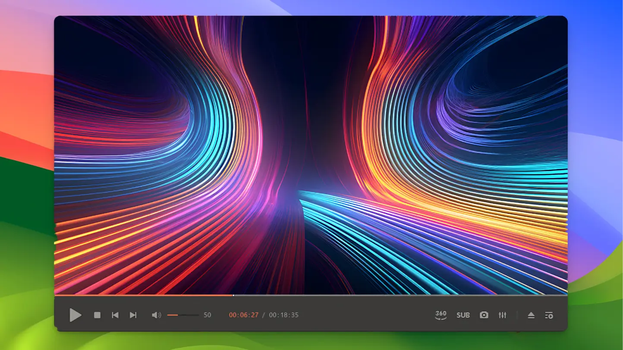This screenshot has width=623, height=350.
Task: Click the elapsed time 00:06:27
Action: [243, 315]
